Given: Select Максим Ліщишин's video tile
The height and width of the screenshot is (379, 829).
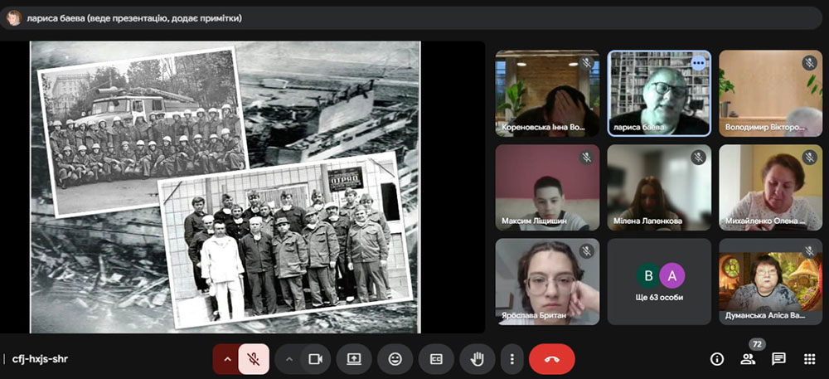Looking at the screenshot, I should tap(546, 187).
